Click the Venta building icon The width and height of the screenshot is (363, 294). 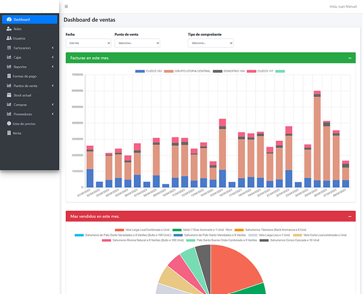tap(9, 133)
